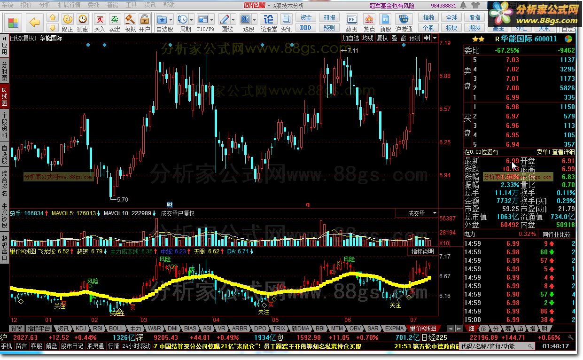583x360 pixels.
Task: Click the BBD button
Action: (x=306, y=28)
